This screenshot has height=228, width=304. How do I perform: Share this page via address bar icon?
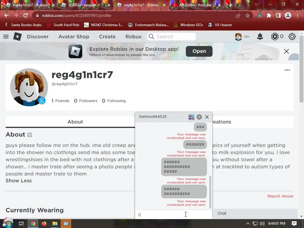(x=238, y=15)
